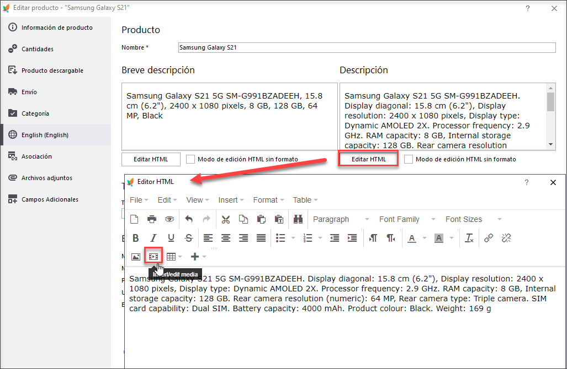Open background color picker dropdown arrow
The width and height of the screenshot is (567, 369).
click(x=452, y=238)
